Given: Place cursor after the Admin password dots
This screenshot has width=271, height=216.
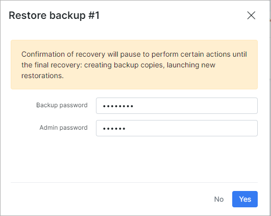Looking at the screenshot, I should click(x=126, y=128).
